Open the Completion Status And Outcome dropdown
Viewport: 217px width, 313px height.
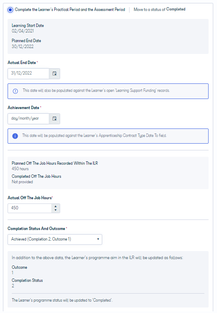pos(55,239)
